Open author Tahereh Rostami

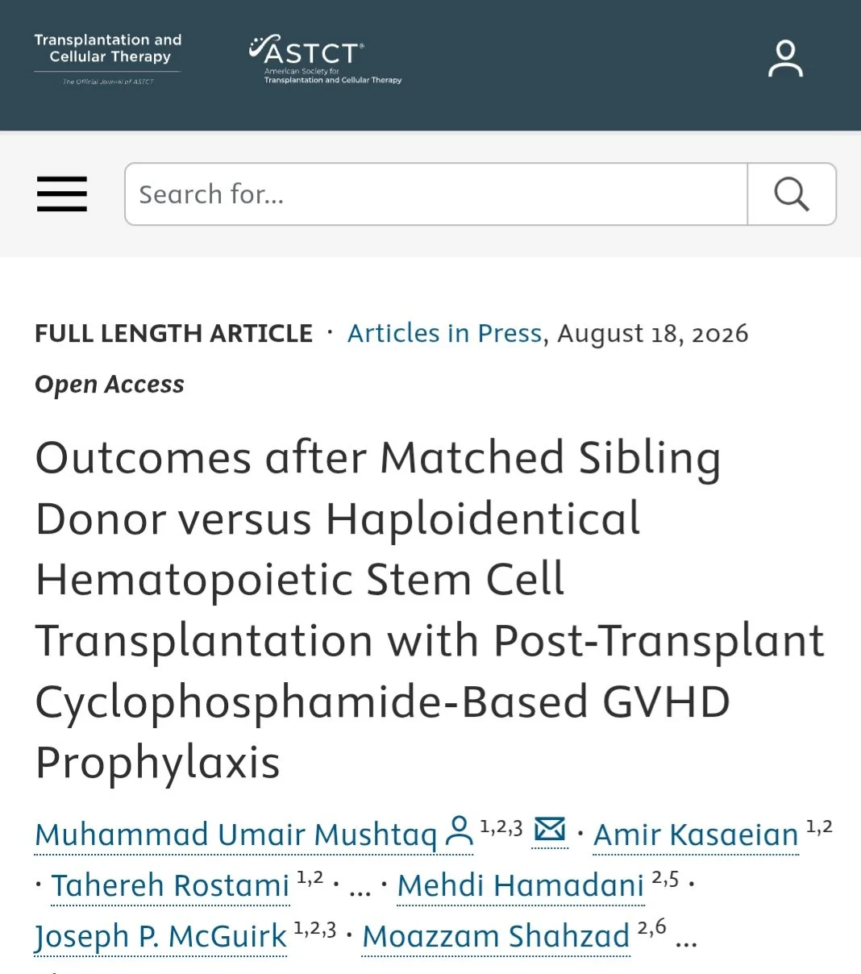(170, 885)
